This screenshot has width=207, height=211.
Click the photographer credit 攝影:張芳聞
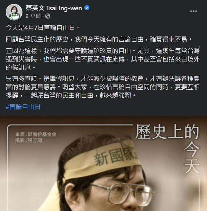pyautogui.click(x=29, y=141)
